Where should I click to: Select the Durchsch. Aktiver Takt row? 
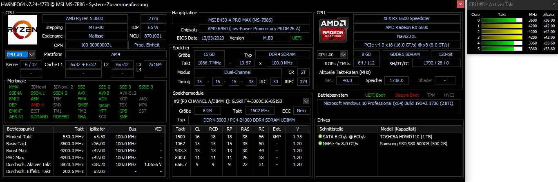pyautogui.click(x=85, y=164)
